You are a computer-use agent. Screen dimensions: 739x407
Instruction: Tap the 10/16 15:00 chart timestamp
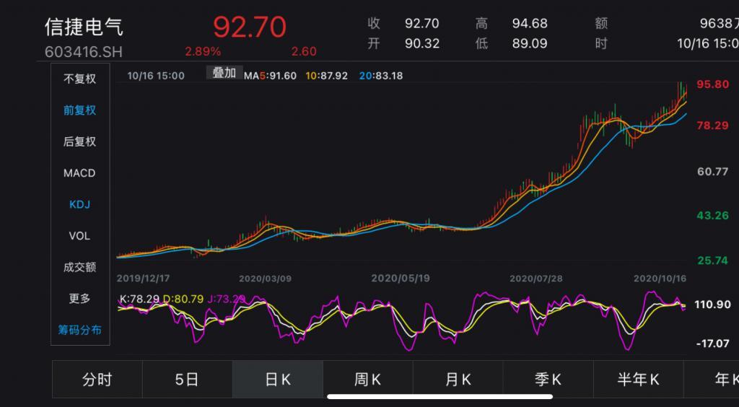pos(156,75)
